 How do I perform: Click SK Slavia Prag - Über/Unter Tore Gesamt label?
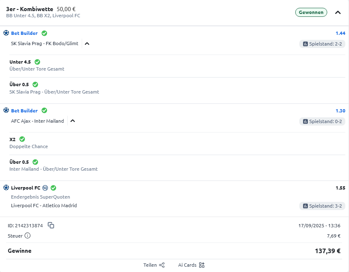(54, 92)
